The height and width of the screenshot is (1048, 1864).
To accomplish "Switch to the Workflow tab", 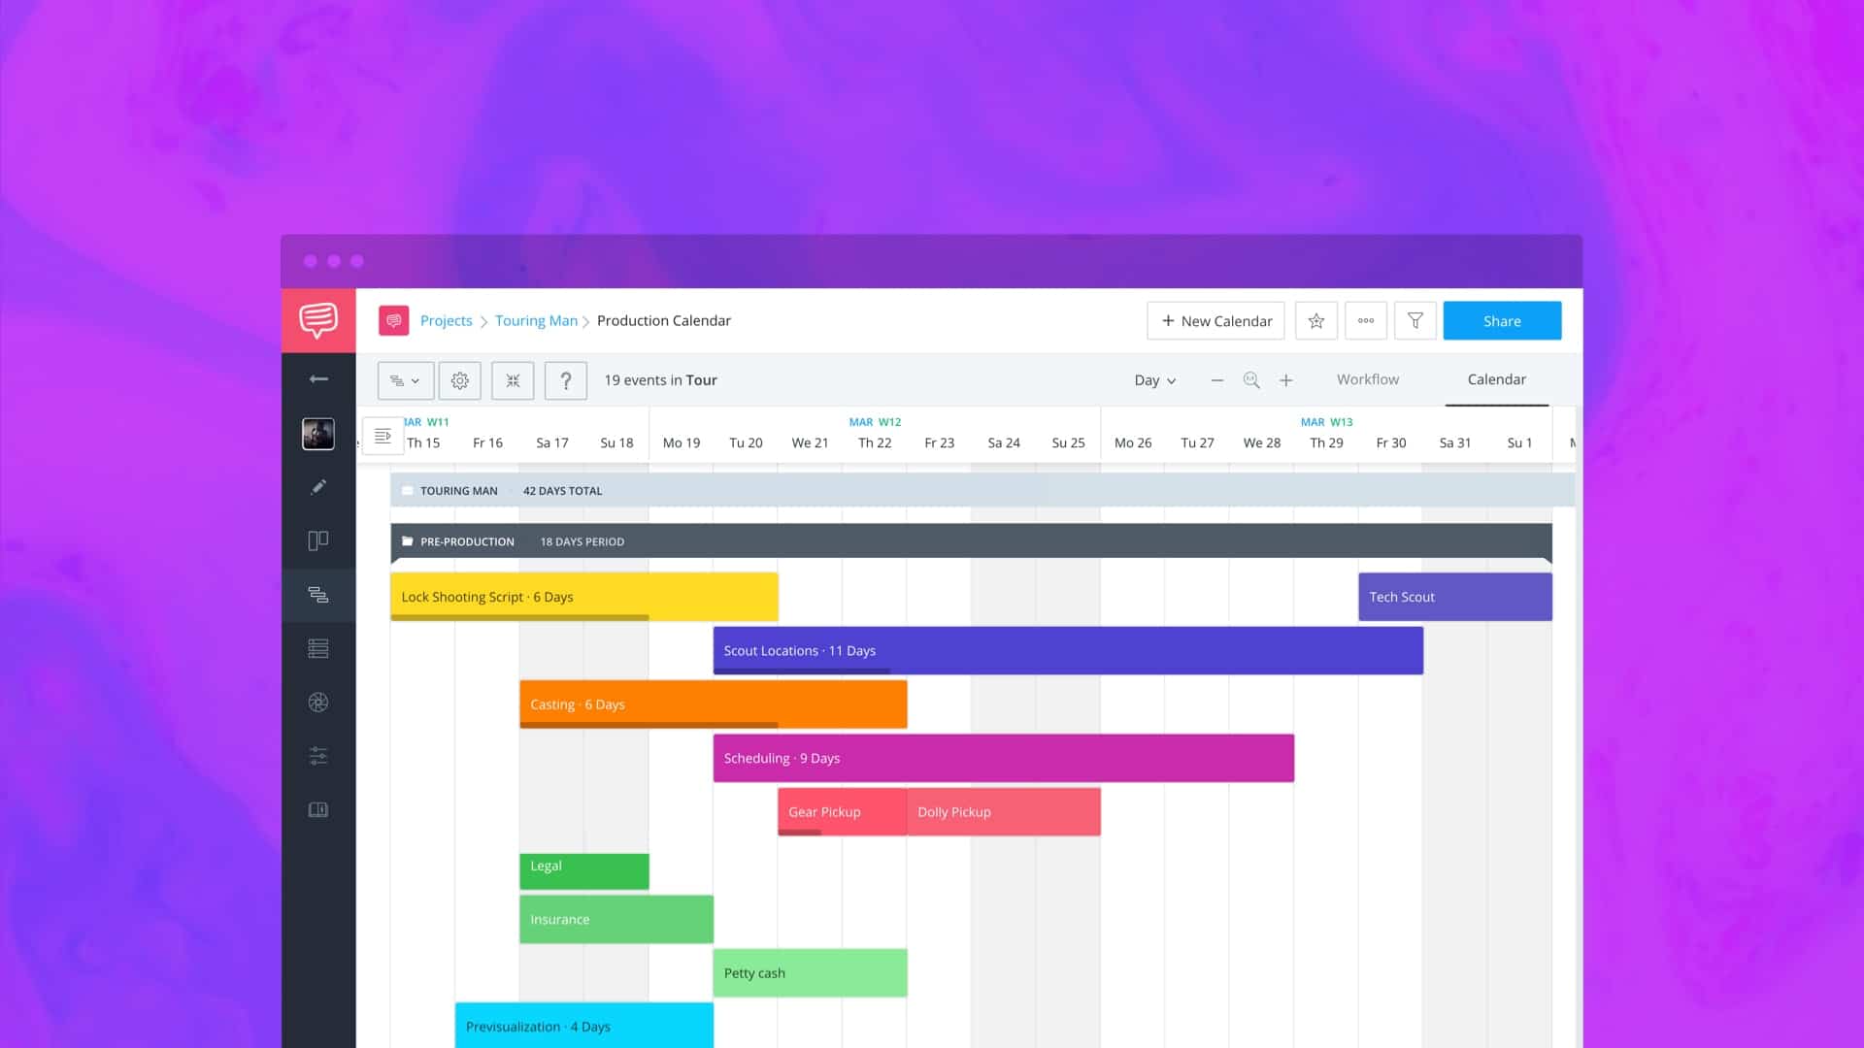I will coord(1367,378).
